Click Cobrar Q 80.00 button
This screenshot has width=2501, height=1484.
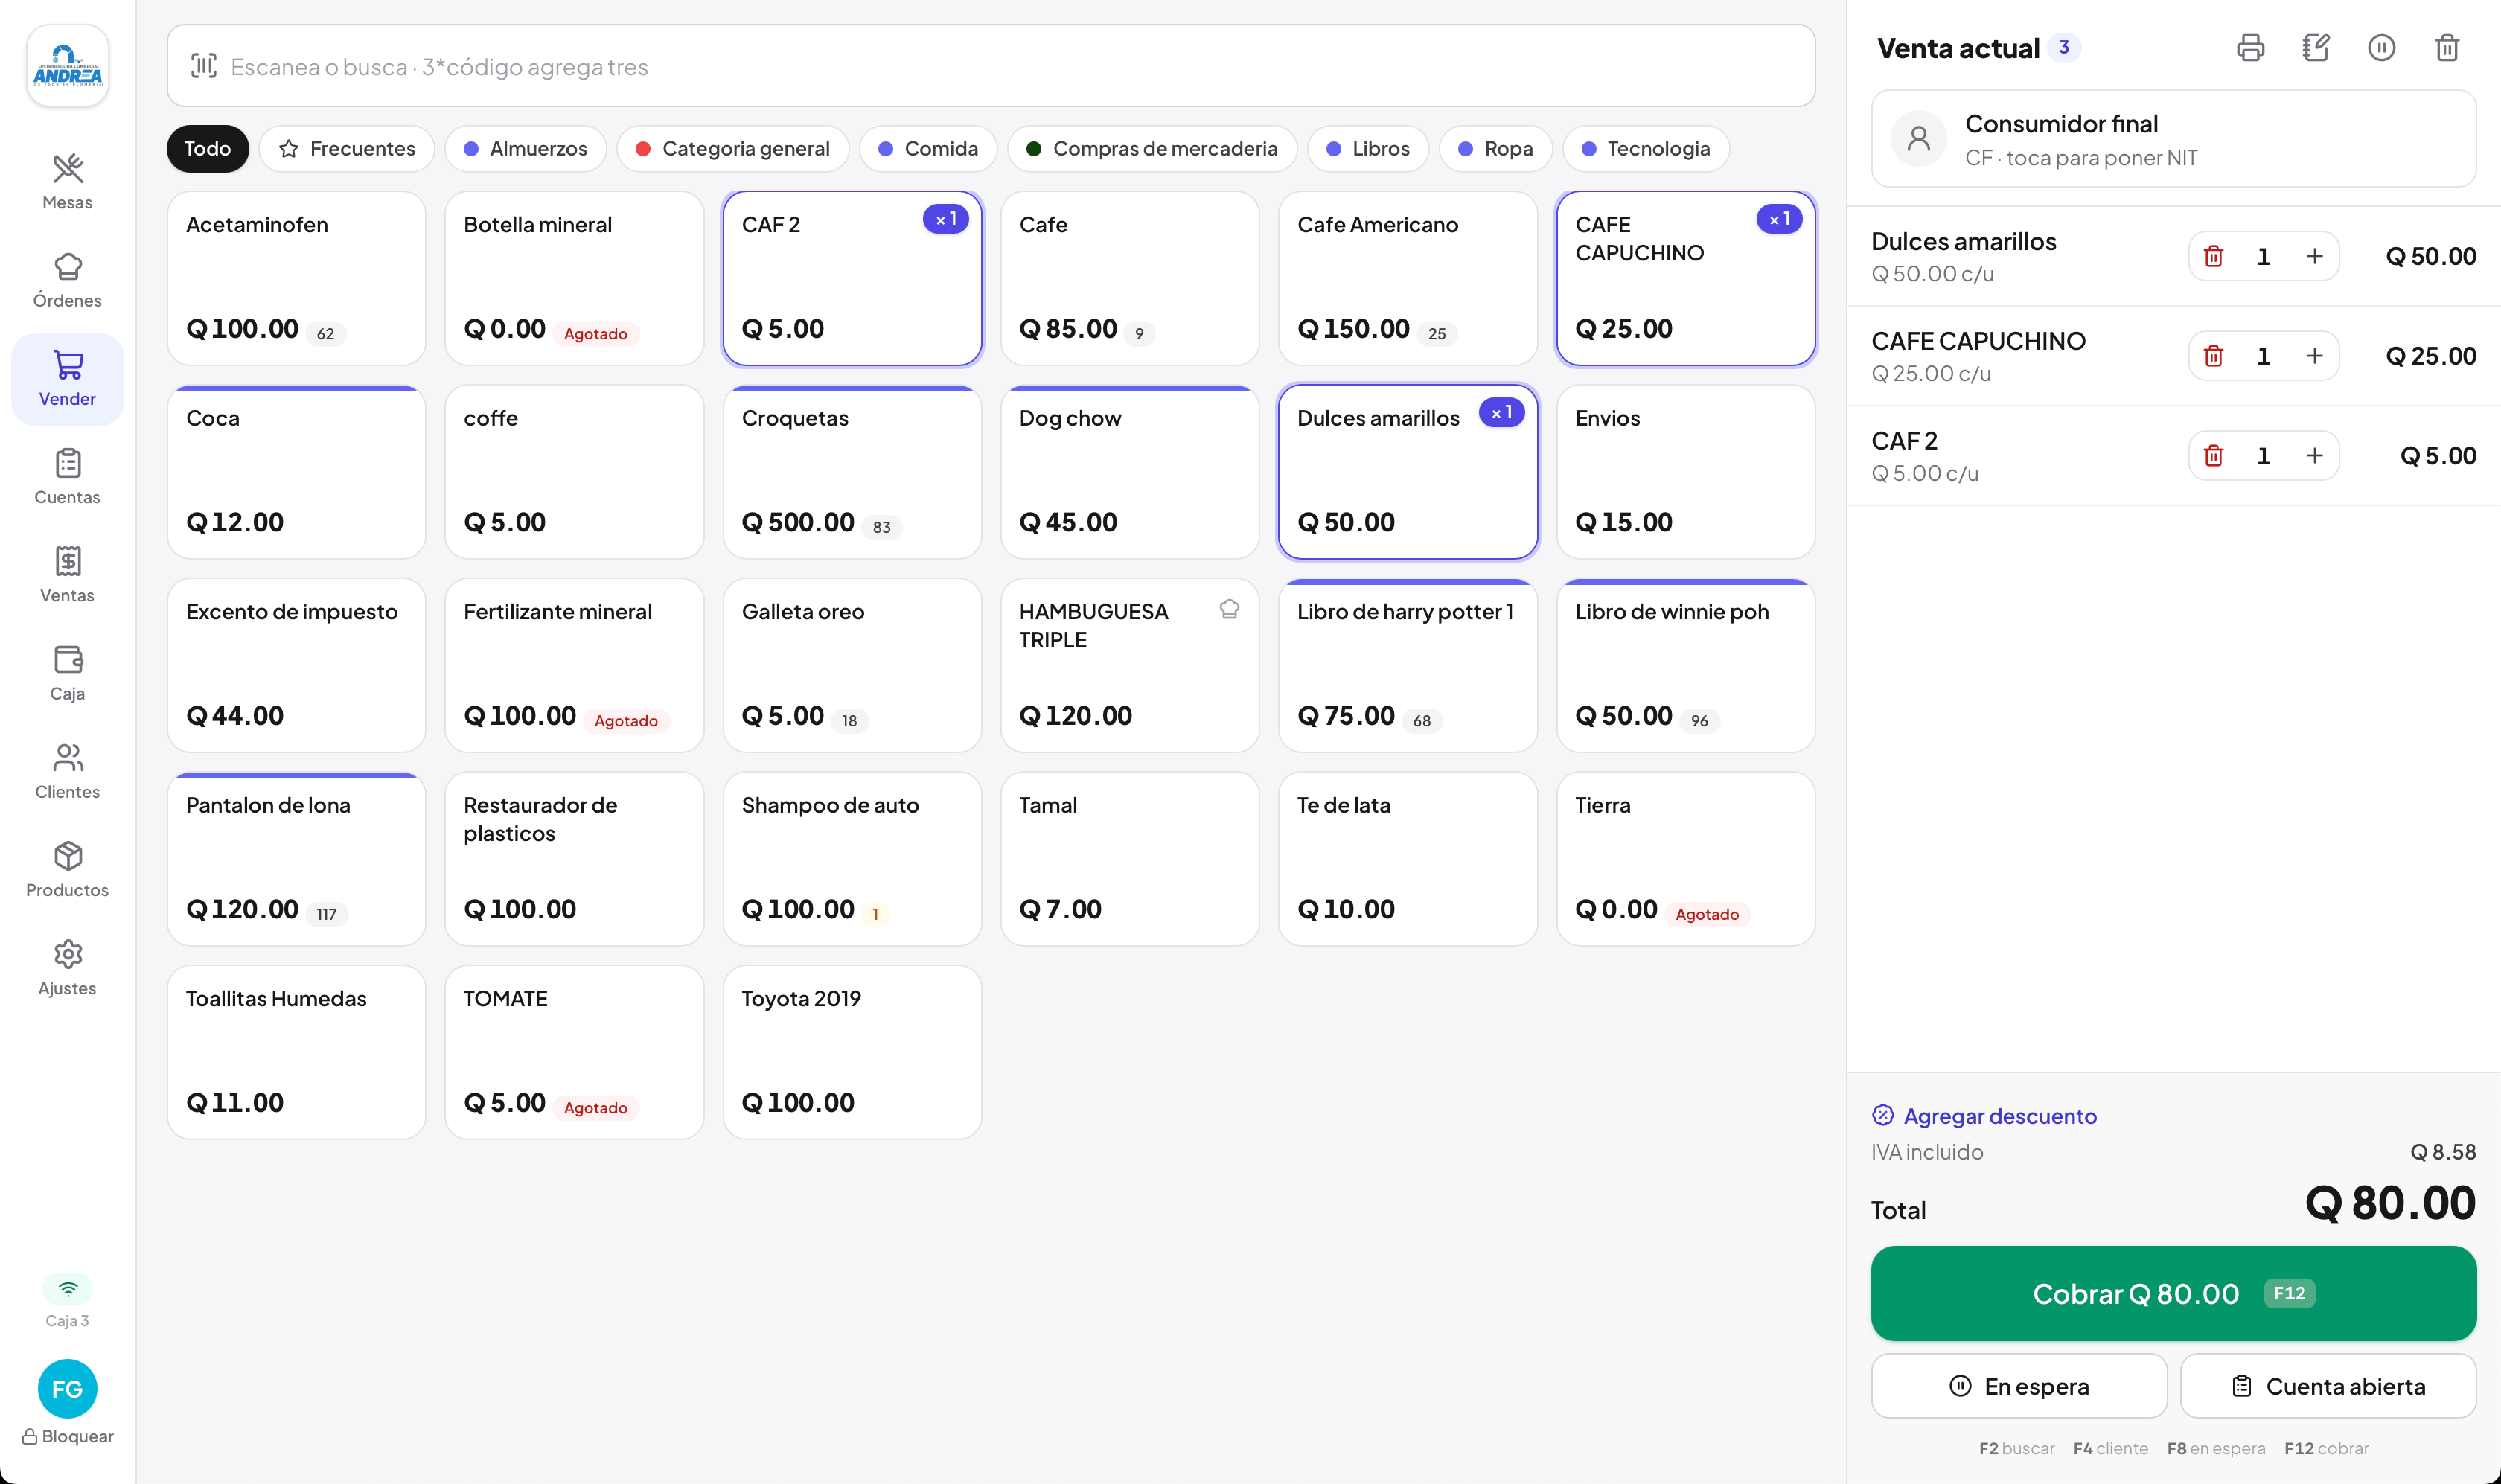pos(2173,1293)
